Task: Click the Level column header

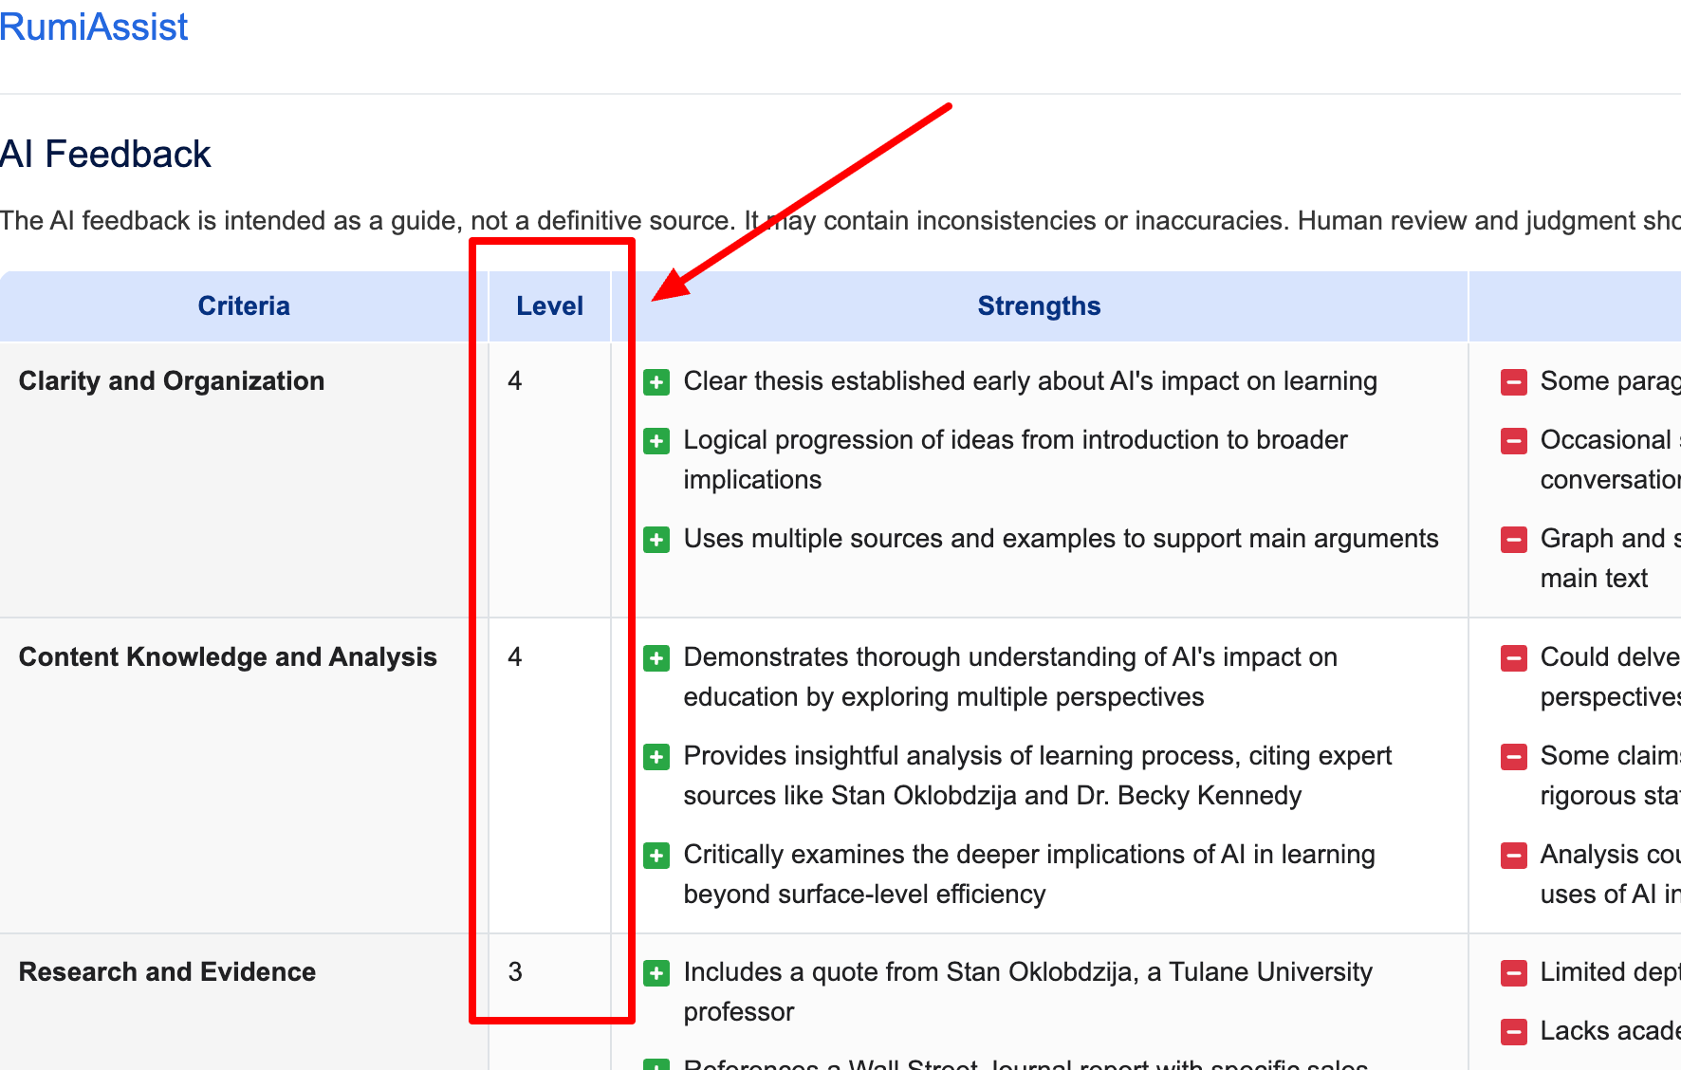Action: 549,305
